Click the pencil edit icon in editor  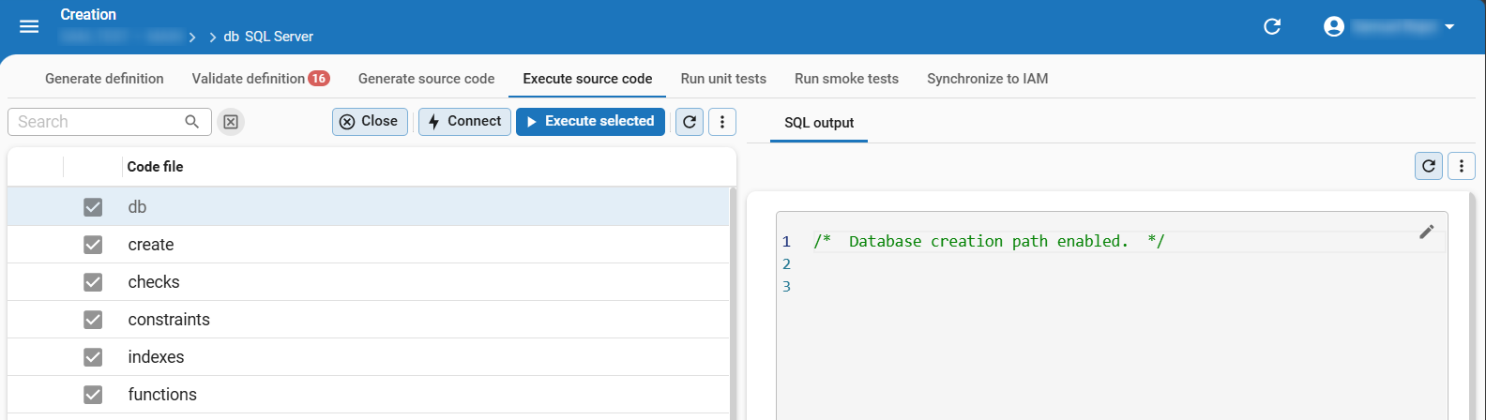tap(1427, 232)
